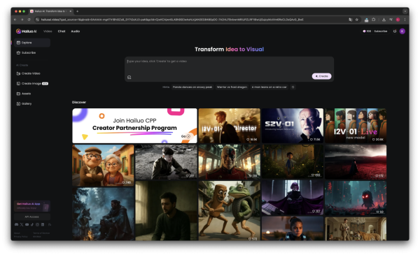
Task: Open Subscribe in the left sidebar
Action: click(x=26, y=52)
